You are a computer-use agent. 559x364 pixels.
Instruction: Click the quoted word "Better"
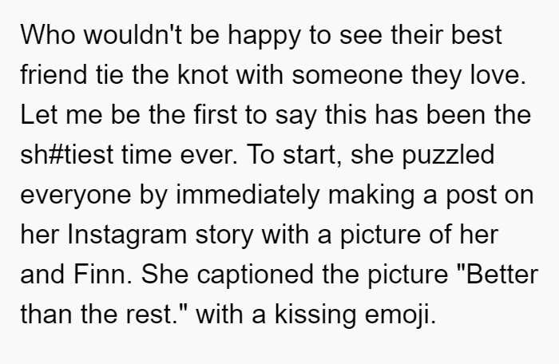(x=497, y=275)
